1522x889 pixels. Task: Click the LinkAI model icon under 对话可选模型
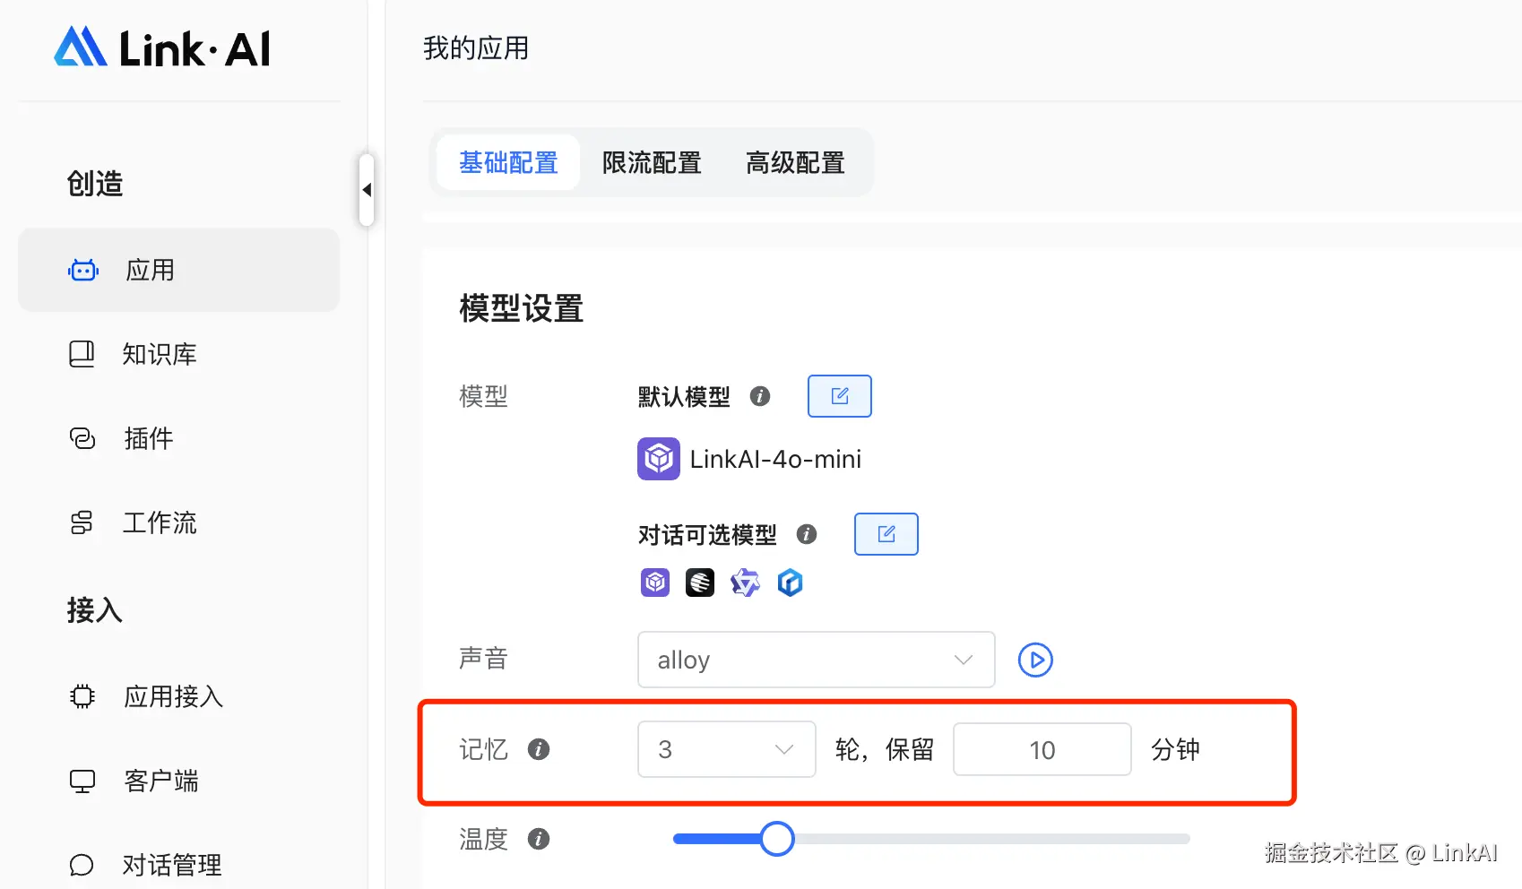point(654,582)
